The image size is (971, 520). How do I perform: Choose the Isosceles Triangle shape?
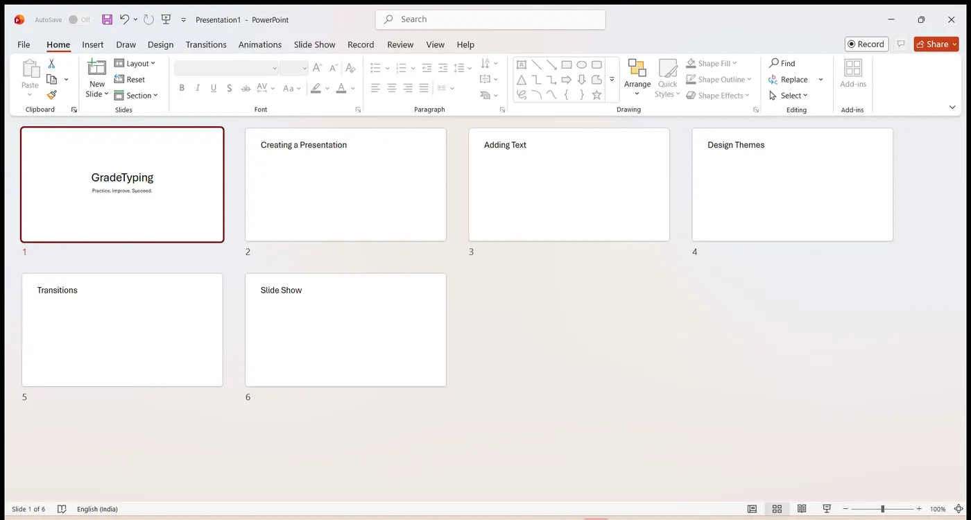[522, 80]
